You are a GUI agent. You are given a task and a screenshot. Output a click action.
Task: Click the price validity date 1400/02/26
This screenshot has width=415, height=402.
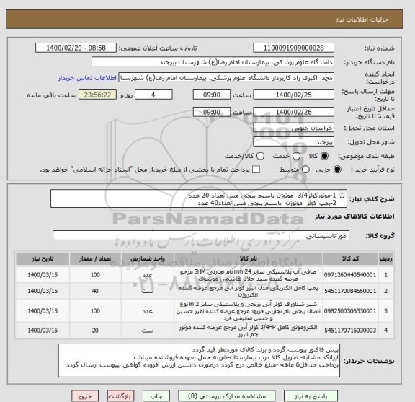point(293,112)
